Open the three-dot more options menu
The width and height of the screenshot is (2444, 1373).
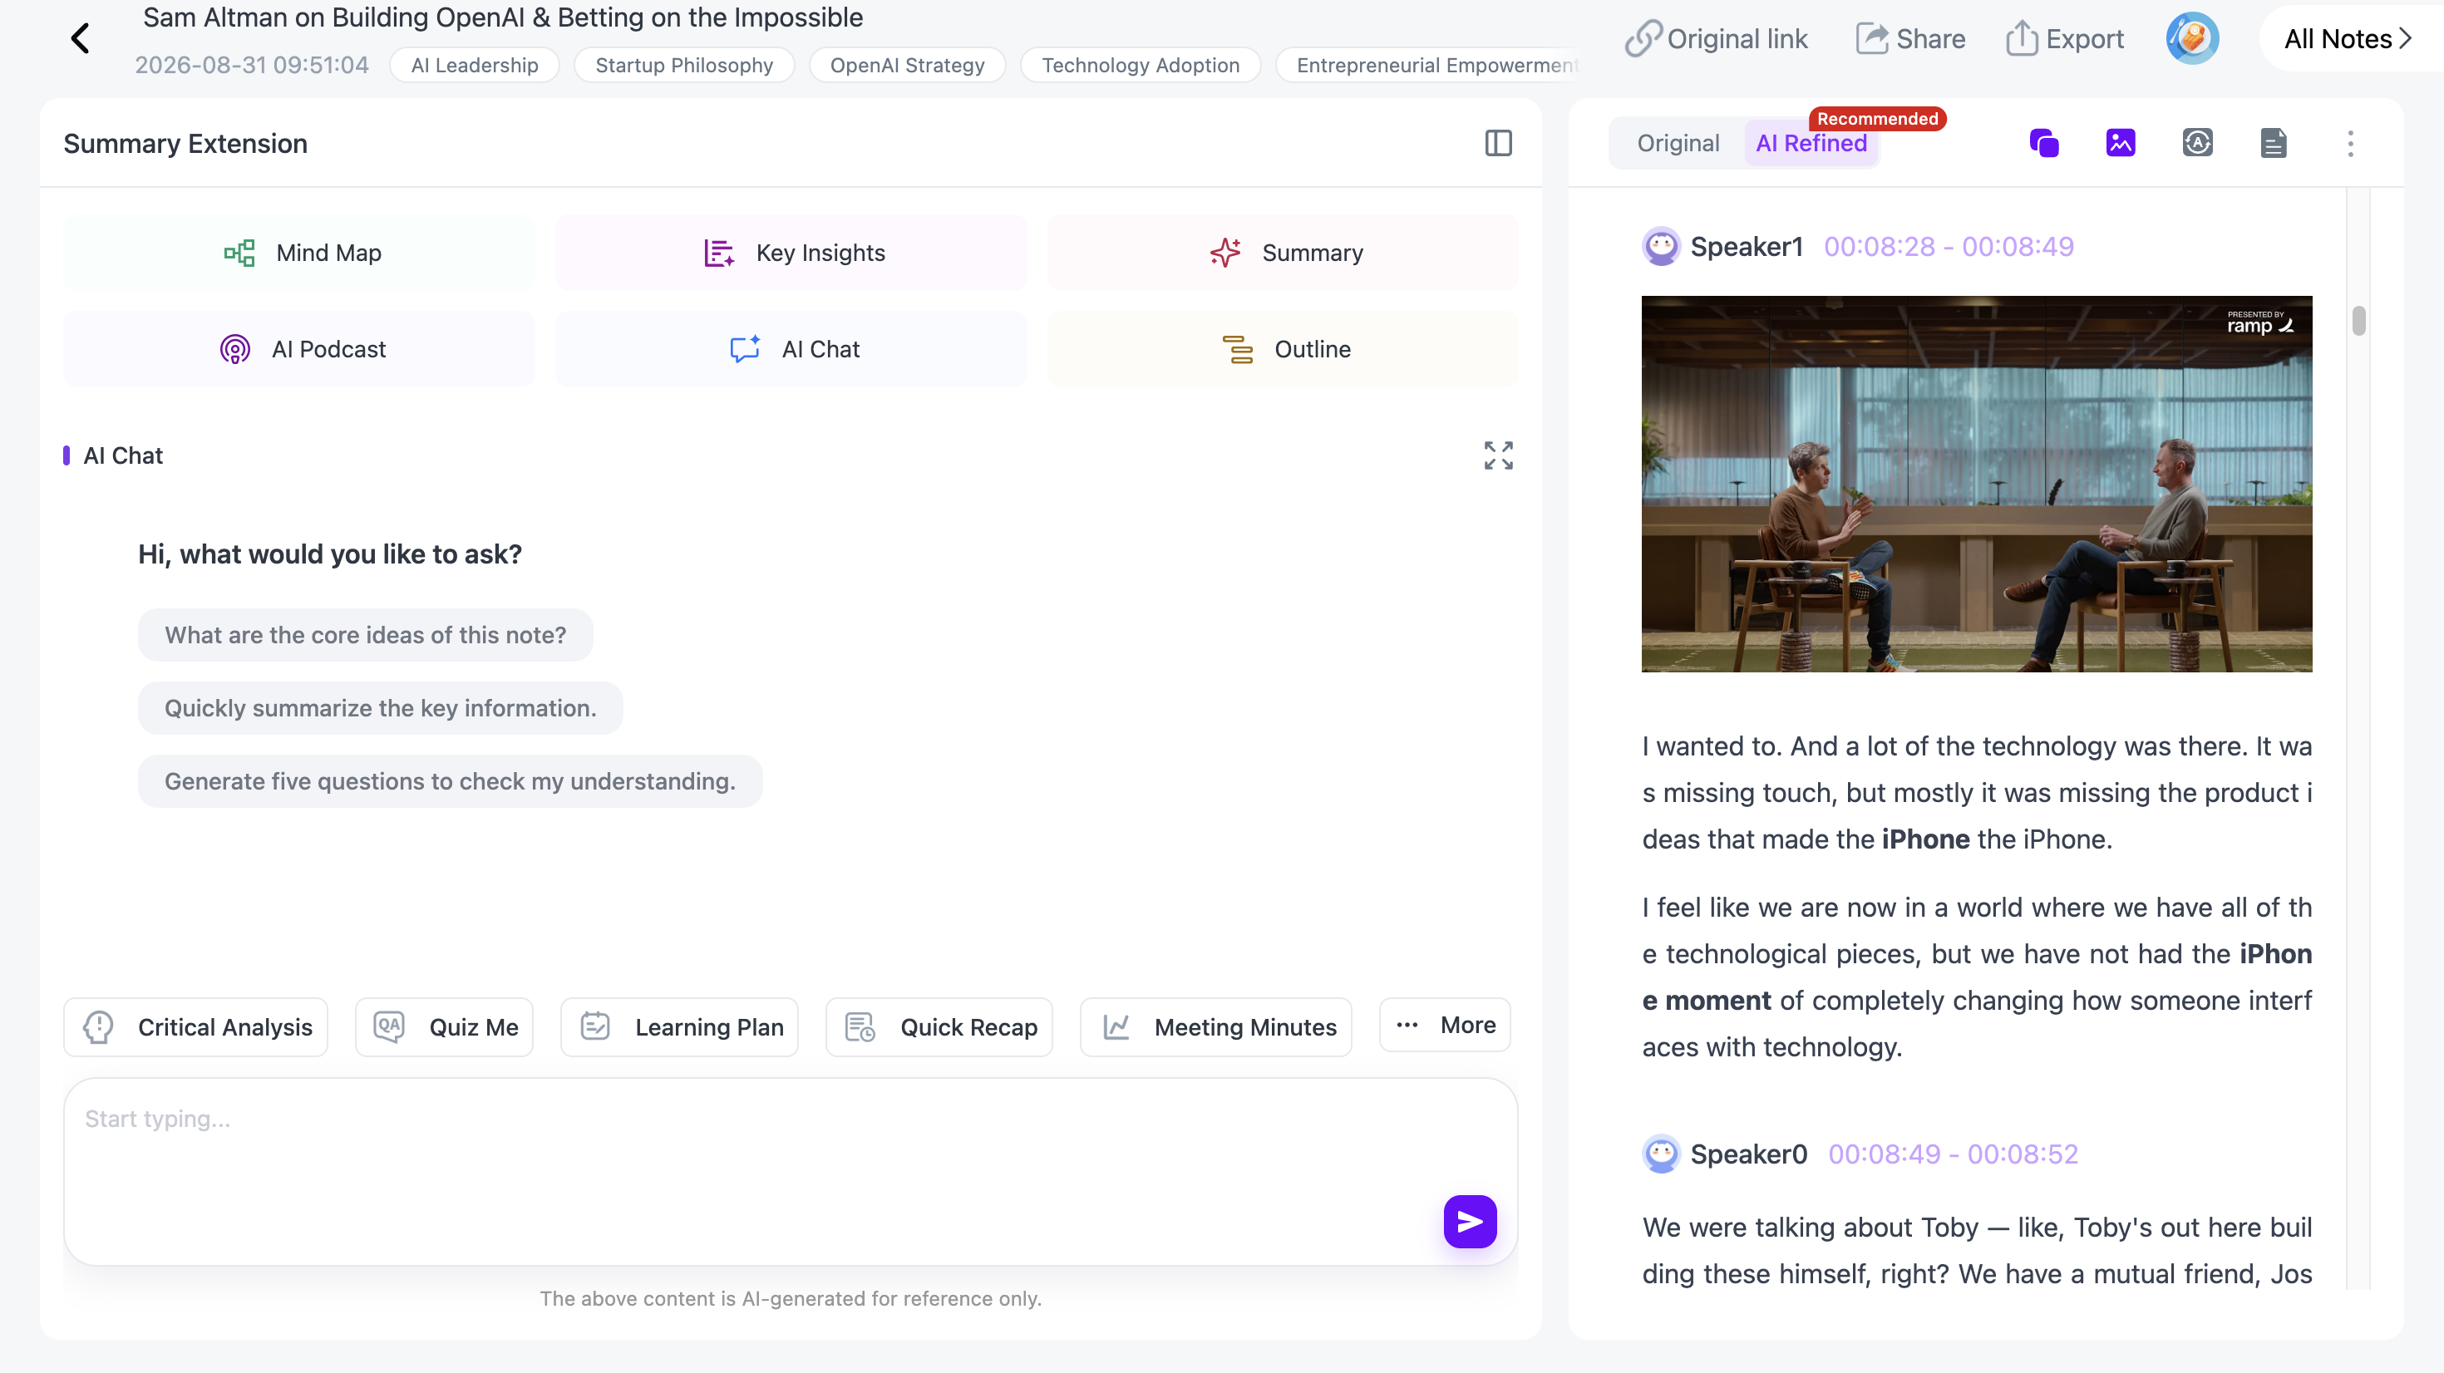pyautogui.click(x=2350, y=143)
